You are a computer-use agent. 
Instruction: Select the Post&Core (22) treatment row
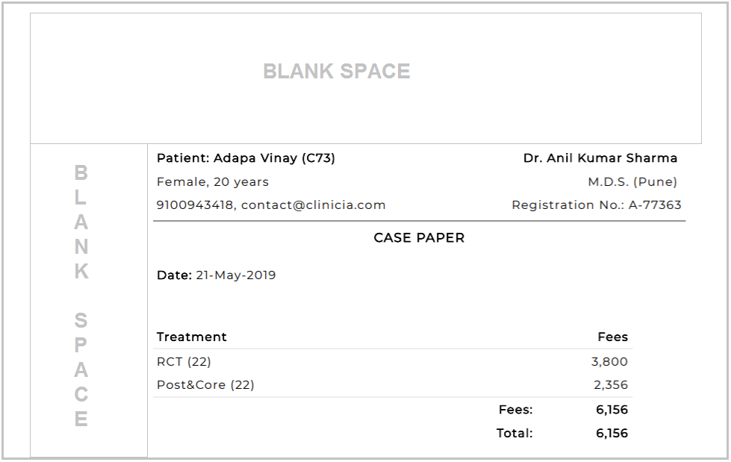[393, 385]
